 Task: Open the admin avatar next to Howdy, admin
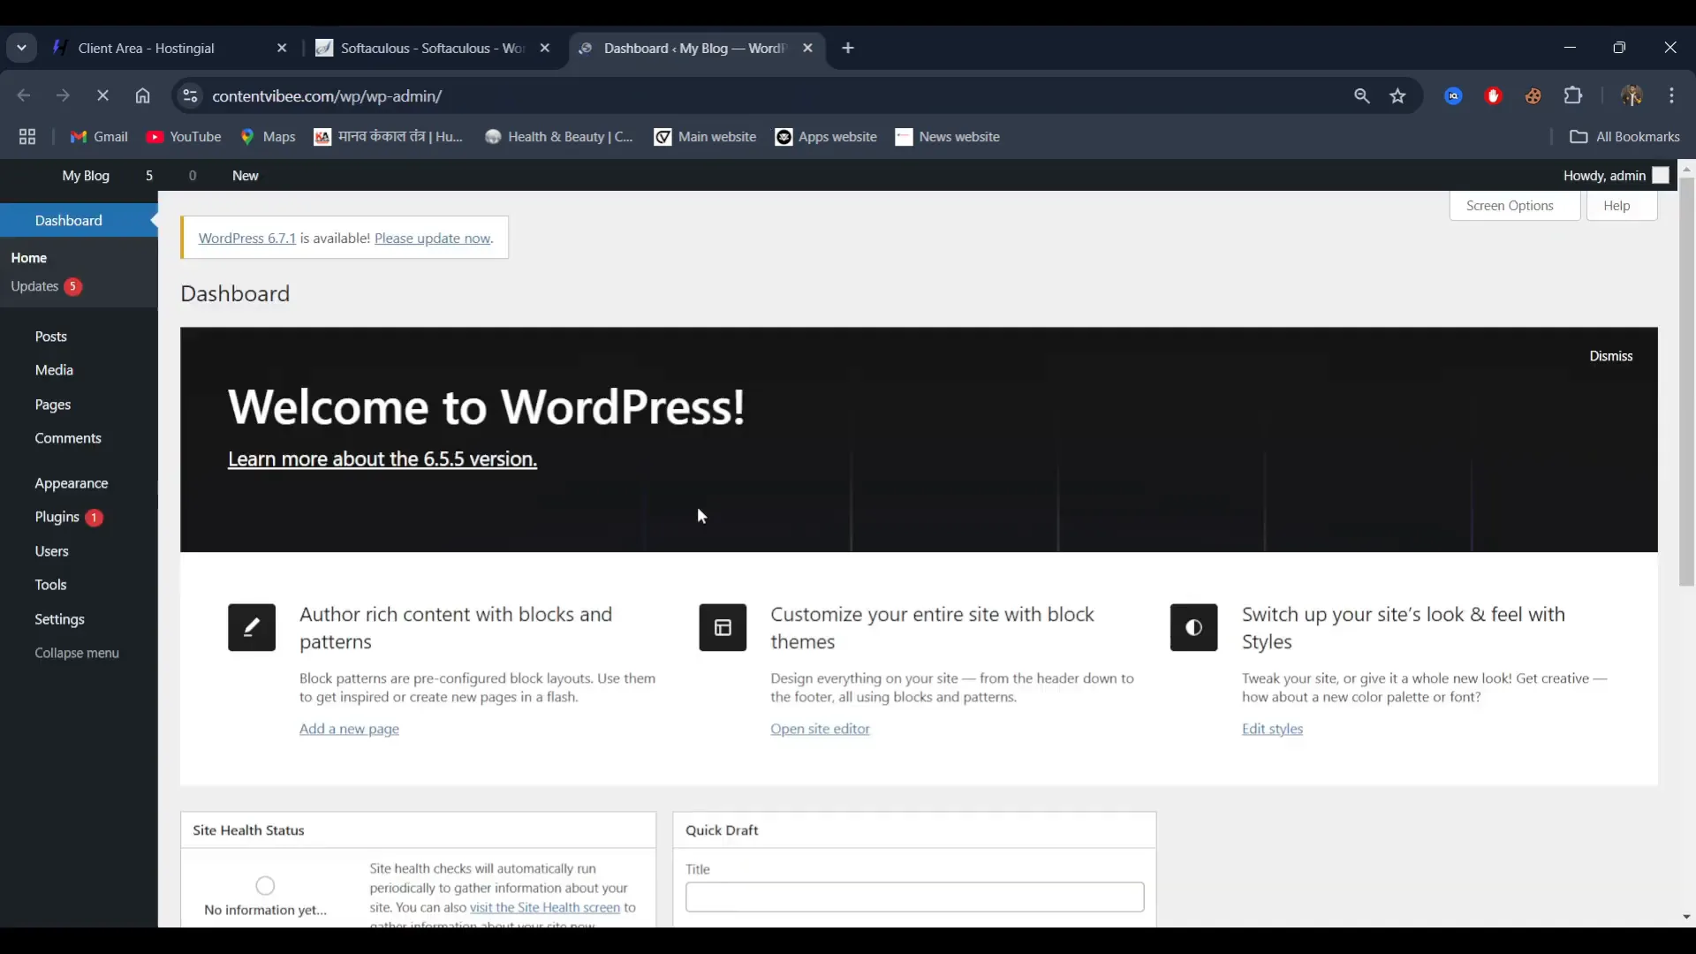click(x=1661, y=176)
